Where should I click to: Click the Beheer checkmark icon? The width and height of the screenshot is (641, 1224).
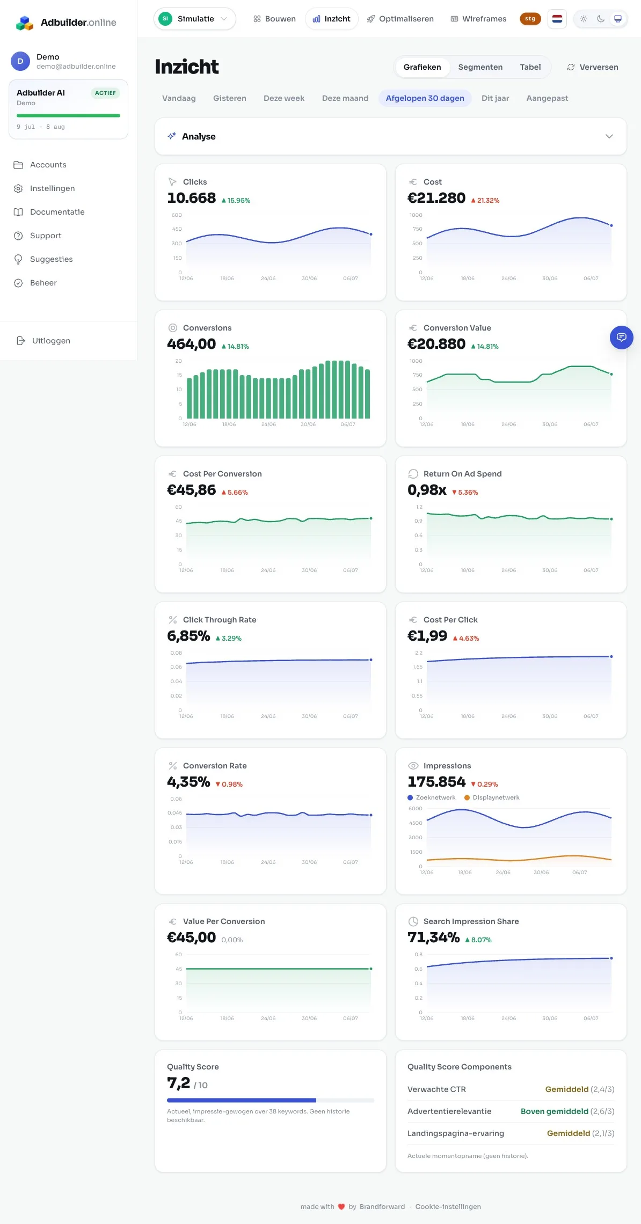18,283
